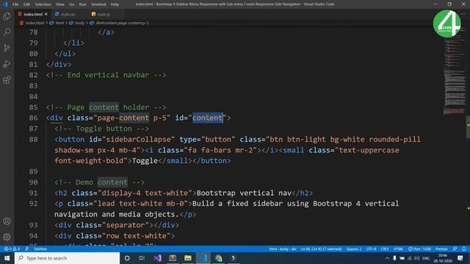Change HTML language mode
470x264 pixels.
click(398, 249)
